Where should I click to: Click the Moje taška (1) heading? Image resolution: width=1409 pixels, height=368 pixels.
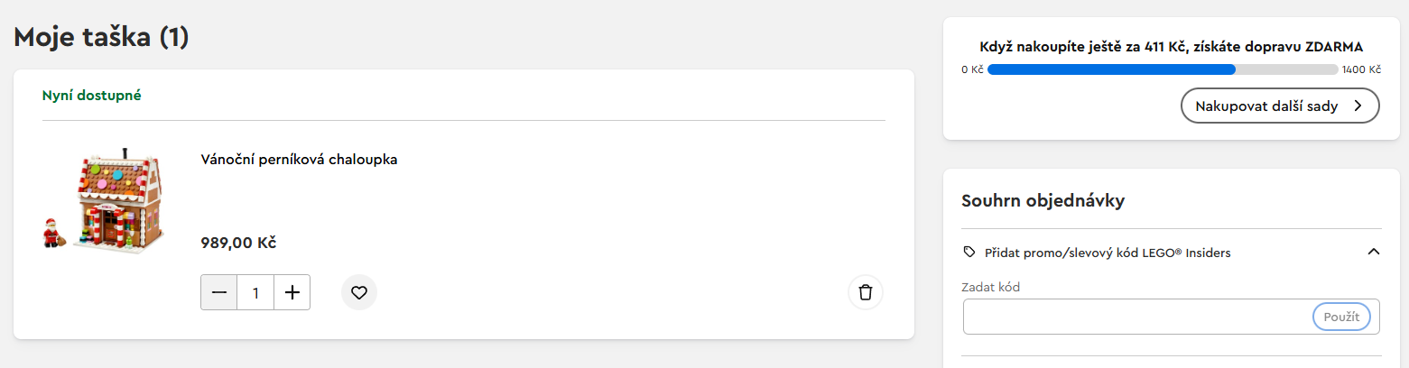coord(101,37)
